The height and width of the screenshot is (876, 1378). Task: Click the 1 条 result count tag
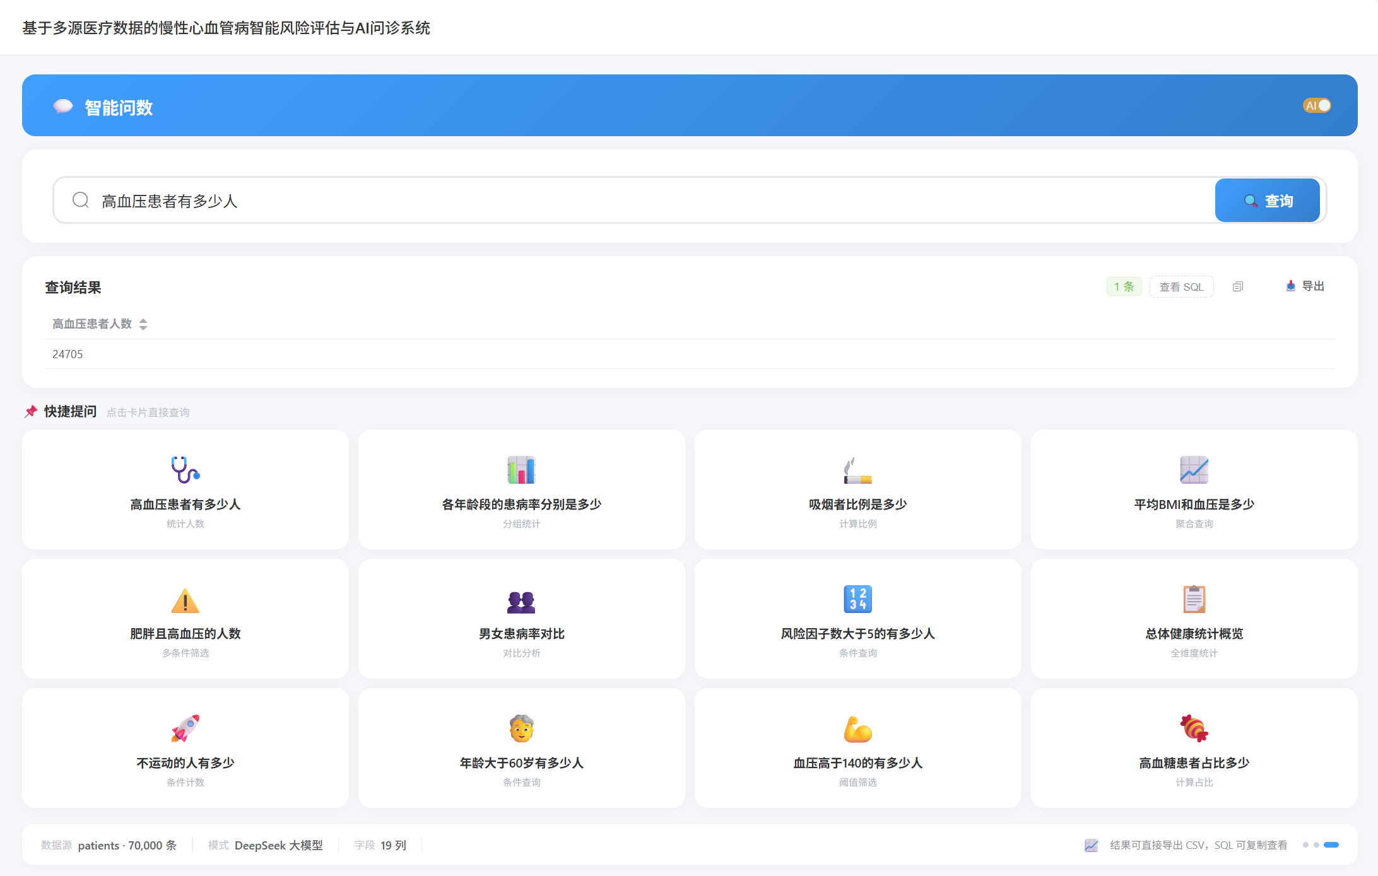pyautogui.click(x=1124, y=287)
